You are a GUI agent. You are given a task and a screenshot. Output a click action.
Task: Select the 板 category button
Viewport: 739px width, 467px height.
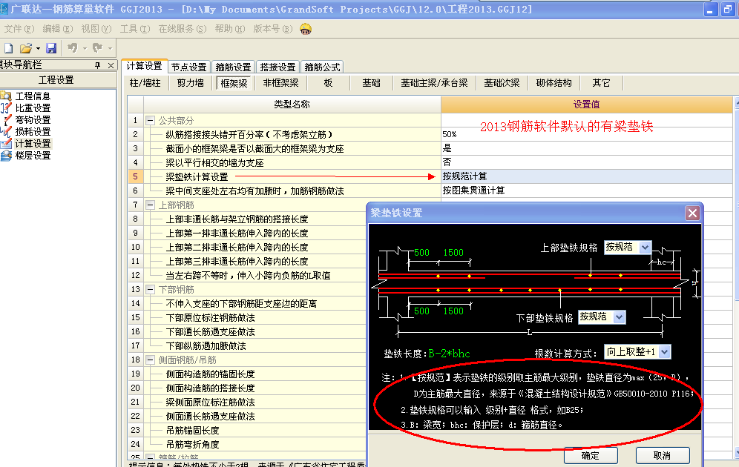328,83
